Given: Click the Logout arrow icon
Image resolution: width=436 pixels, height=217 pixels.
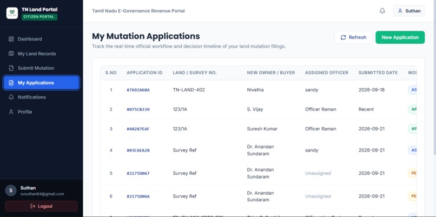Looking at the screenshot, I should [33, 206].
